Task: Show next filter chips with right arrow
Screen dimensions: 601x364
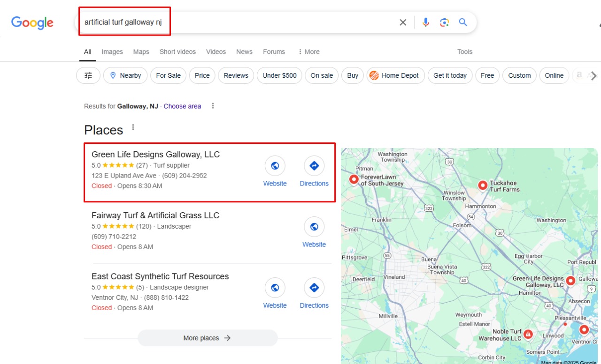Action: pyautogui.click(x=594, y=75)
